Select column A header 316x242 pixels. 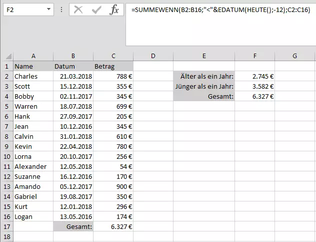[x=33, y=56]
